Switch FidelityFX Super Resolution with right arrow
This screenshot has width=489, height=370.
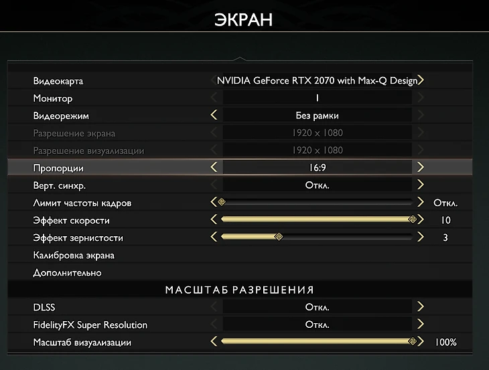(x=421, y=325)
